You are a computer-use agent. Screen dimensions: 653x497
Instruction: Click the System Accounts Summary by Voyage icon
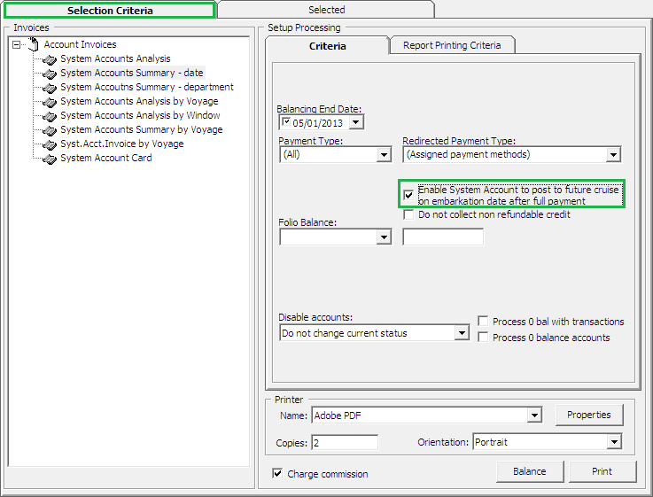click(x=50, y=131)
